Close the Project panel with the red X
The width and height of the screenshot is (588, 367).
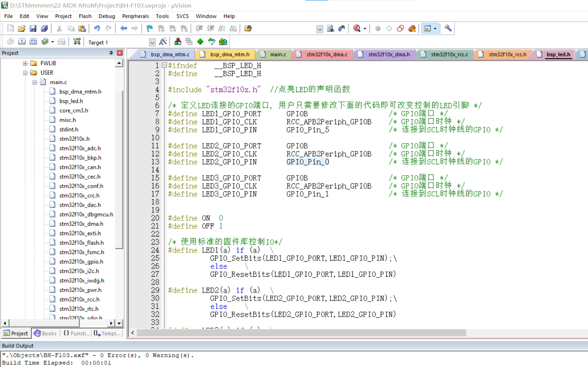(120, 53)
